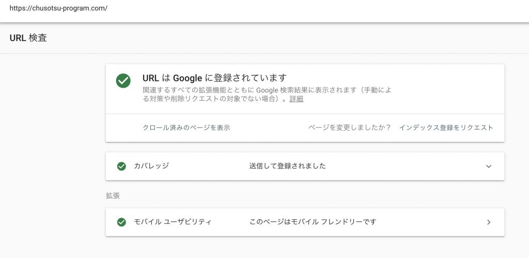Click the URL 検査 page heading
Viewport: 529px width, 258px height.
click(x=28, y=38)
